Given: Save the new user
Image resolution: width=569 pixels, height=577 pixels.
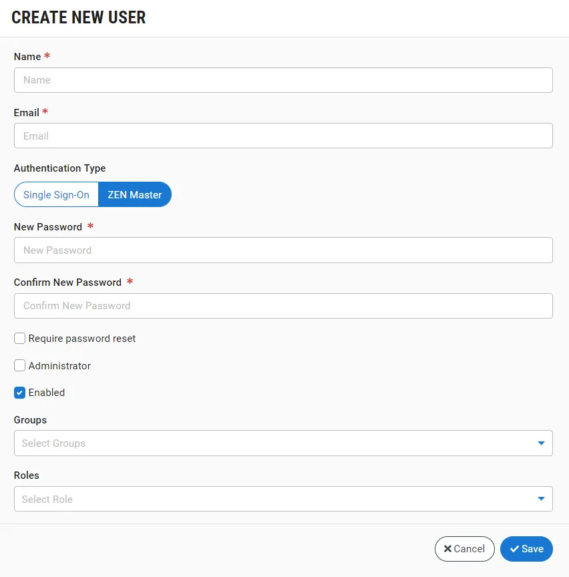Looking at the screenshot, I should pos(526,549).
